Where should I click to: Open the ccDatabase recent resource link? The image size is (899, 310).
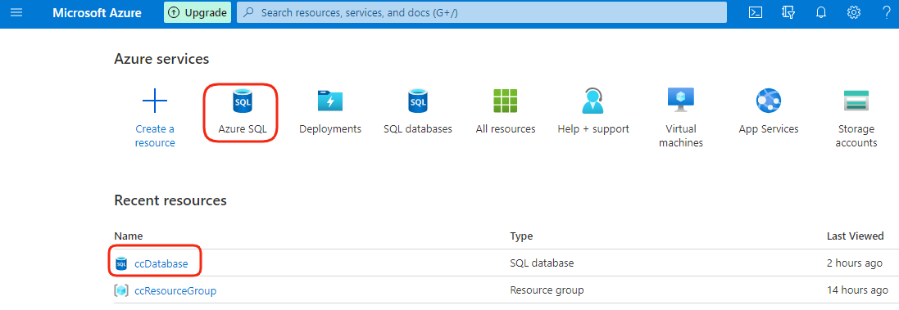pos(161,263)
